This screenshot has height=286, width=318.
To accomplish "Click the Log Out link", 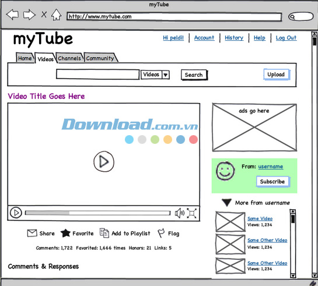I will click(x=286, y=38).
